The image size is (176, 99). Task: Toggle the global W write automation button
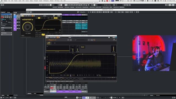[x=47, y=5]
